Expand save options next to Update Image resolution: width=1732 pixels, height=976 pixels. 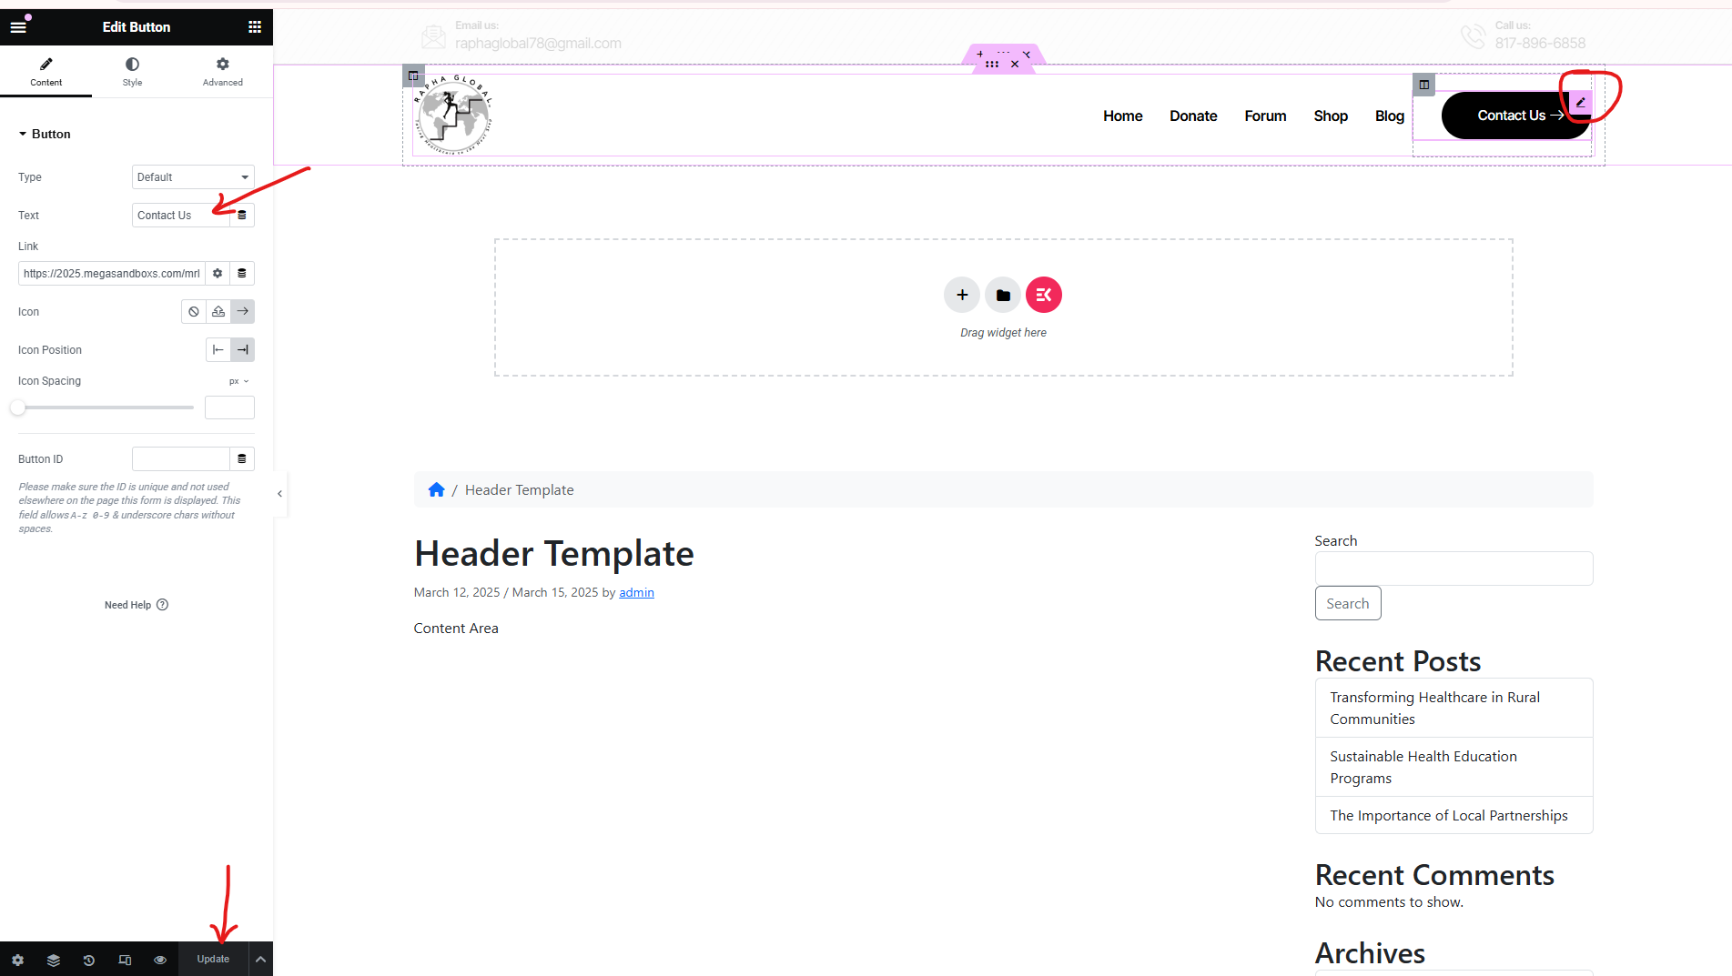point(260,960)
